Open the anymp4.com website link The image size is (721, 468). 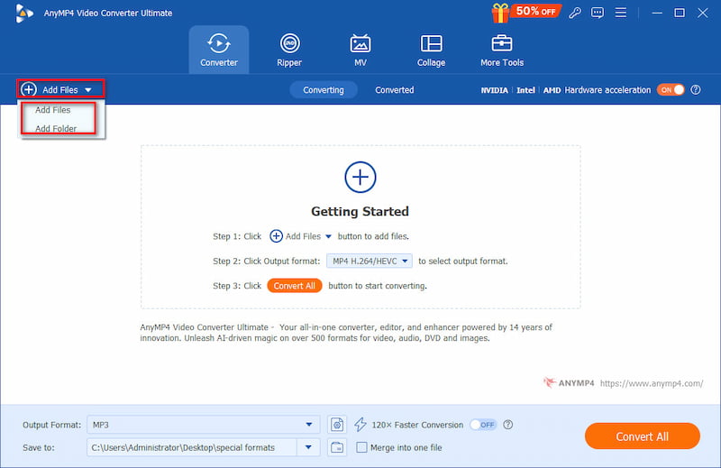tap(651, 383)
